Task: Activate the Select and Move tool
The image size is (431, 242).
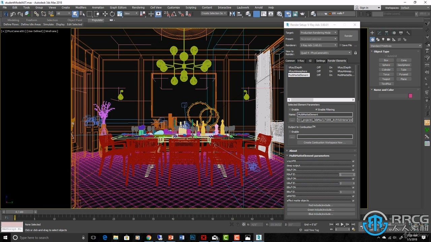Action: (x=105, y=14)
